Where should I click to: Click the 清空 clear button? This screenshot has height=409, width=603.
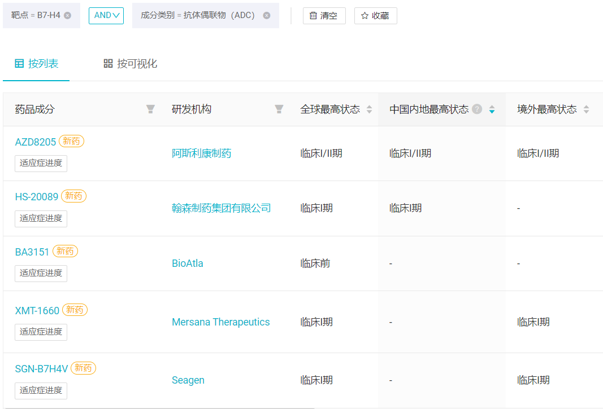tap(324, 16)
